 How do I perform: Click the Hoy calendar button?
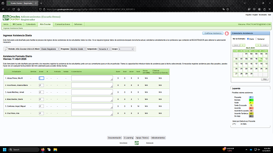264,79
